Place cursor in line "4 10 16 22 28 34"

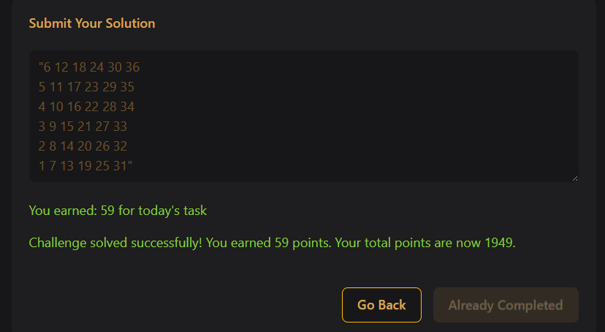(x=86, y=107)
